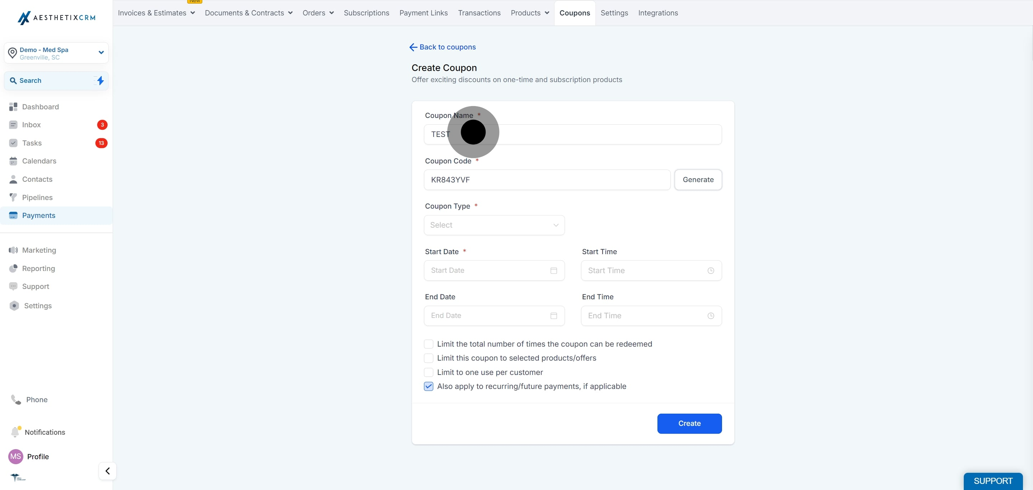Click the Start Time clock icon

[711, 270]
